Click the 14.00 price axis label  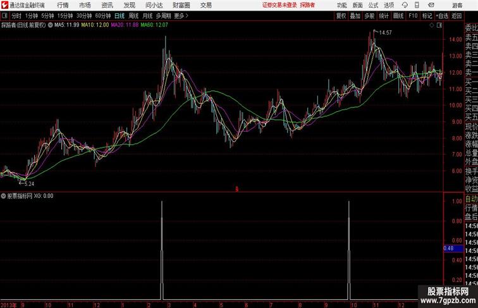tap(455, 39)
